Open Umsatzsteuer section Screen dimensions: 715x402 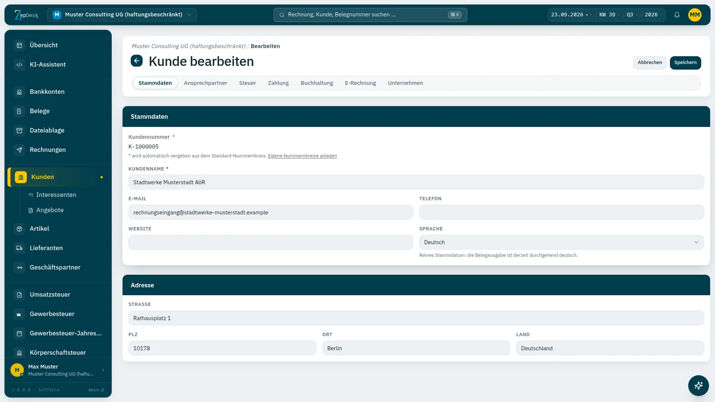[x=58, y=294]
